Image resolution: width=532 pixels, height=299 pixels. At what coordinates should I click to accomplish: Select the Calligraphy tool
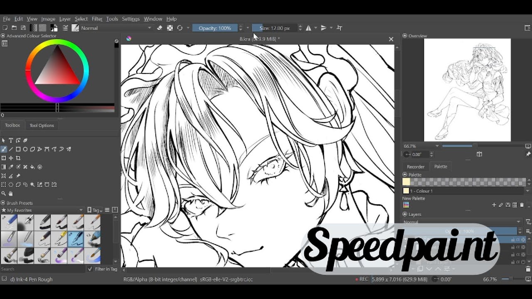pyautogui.click(x=25, y=141)
